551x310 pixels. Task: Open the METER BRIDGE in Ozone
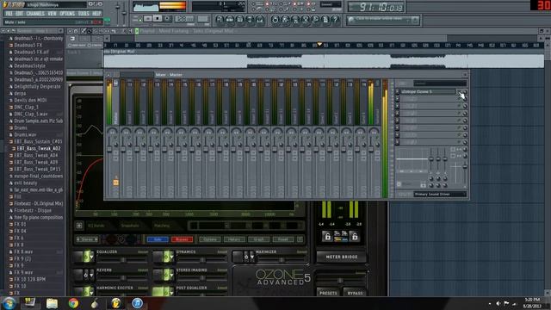point(341,257)
